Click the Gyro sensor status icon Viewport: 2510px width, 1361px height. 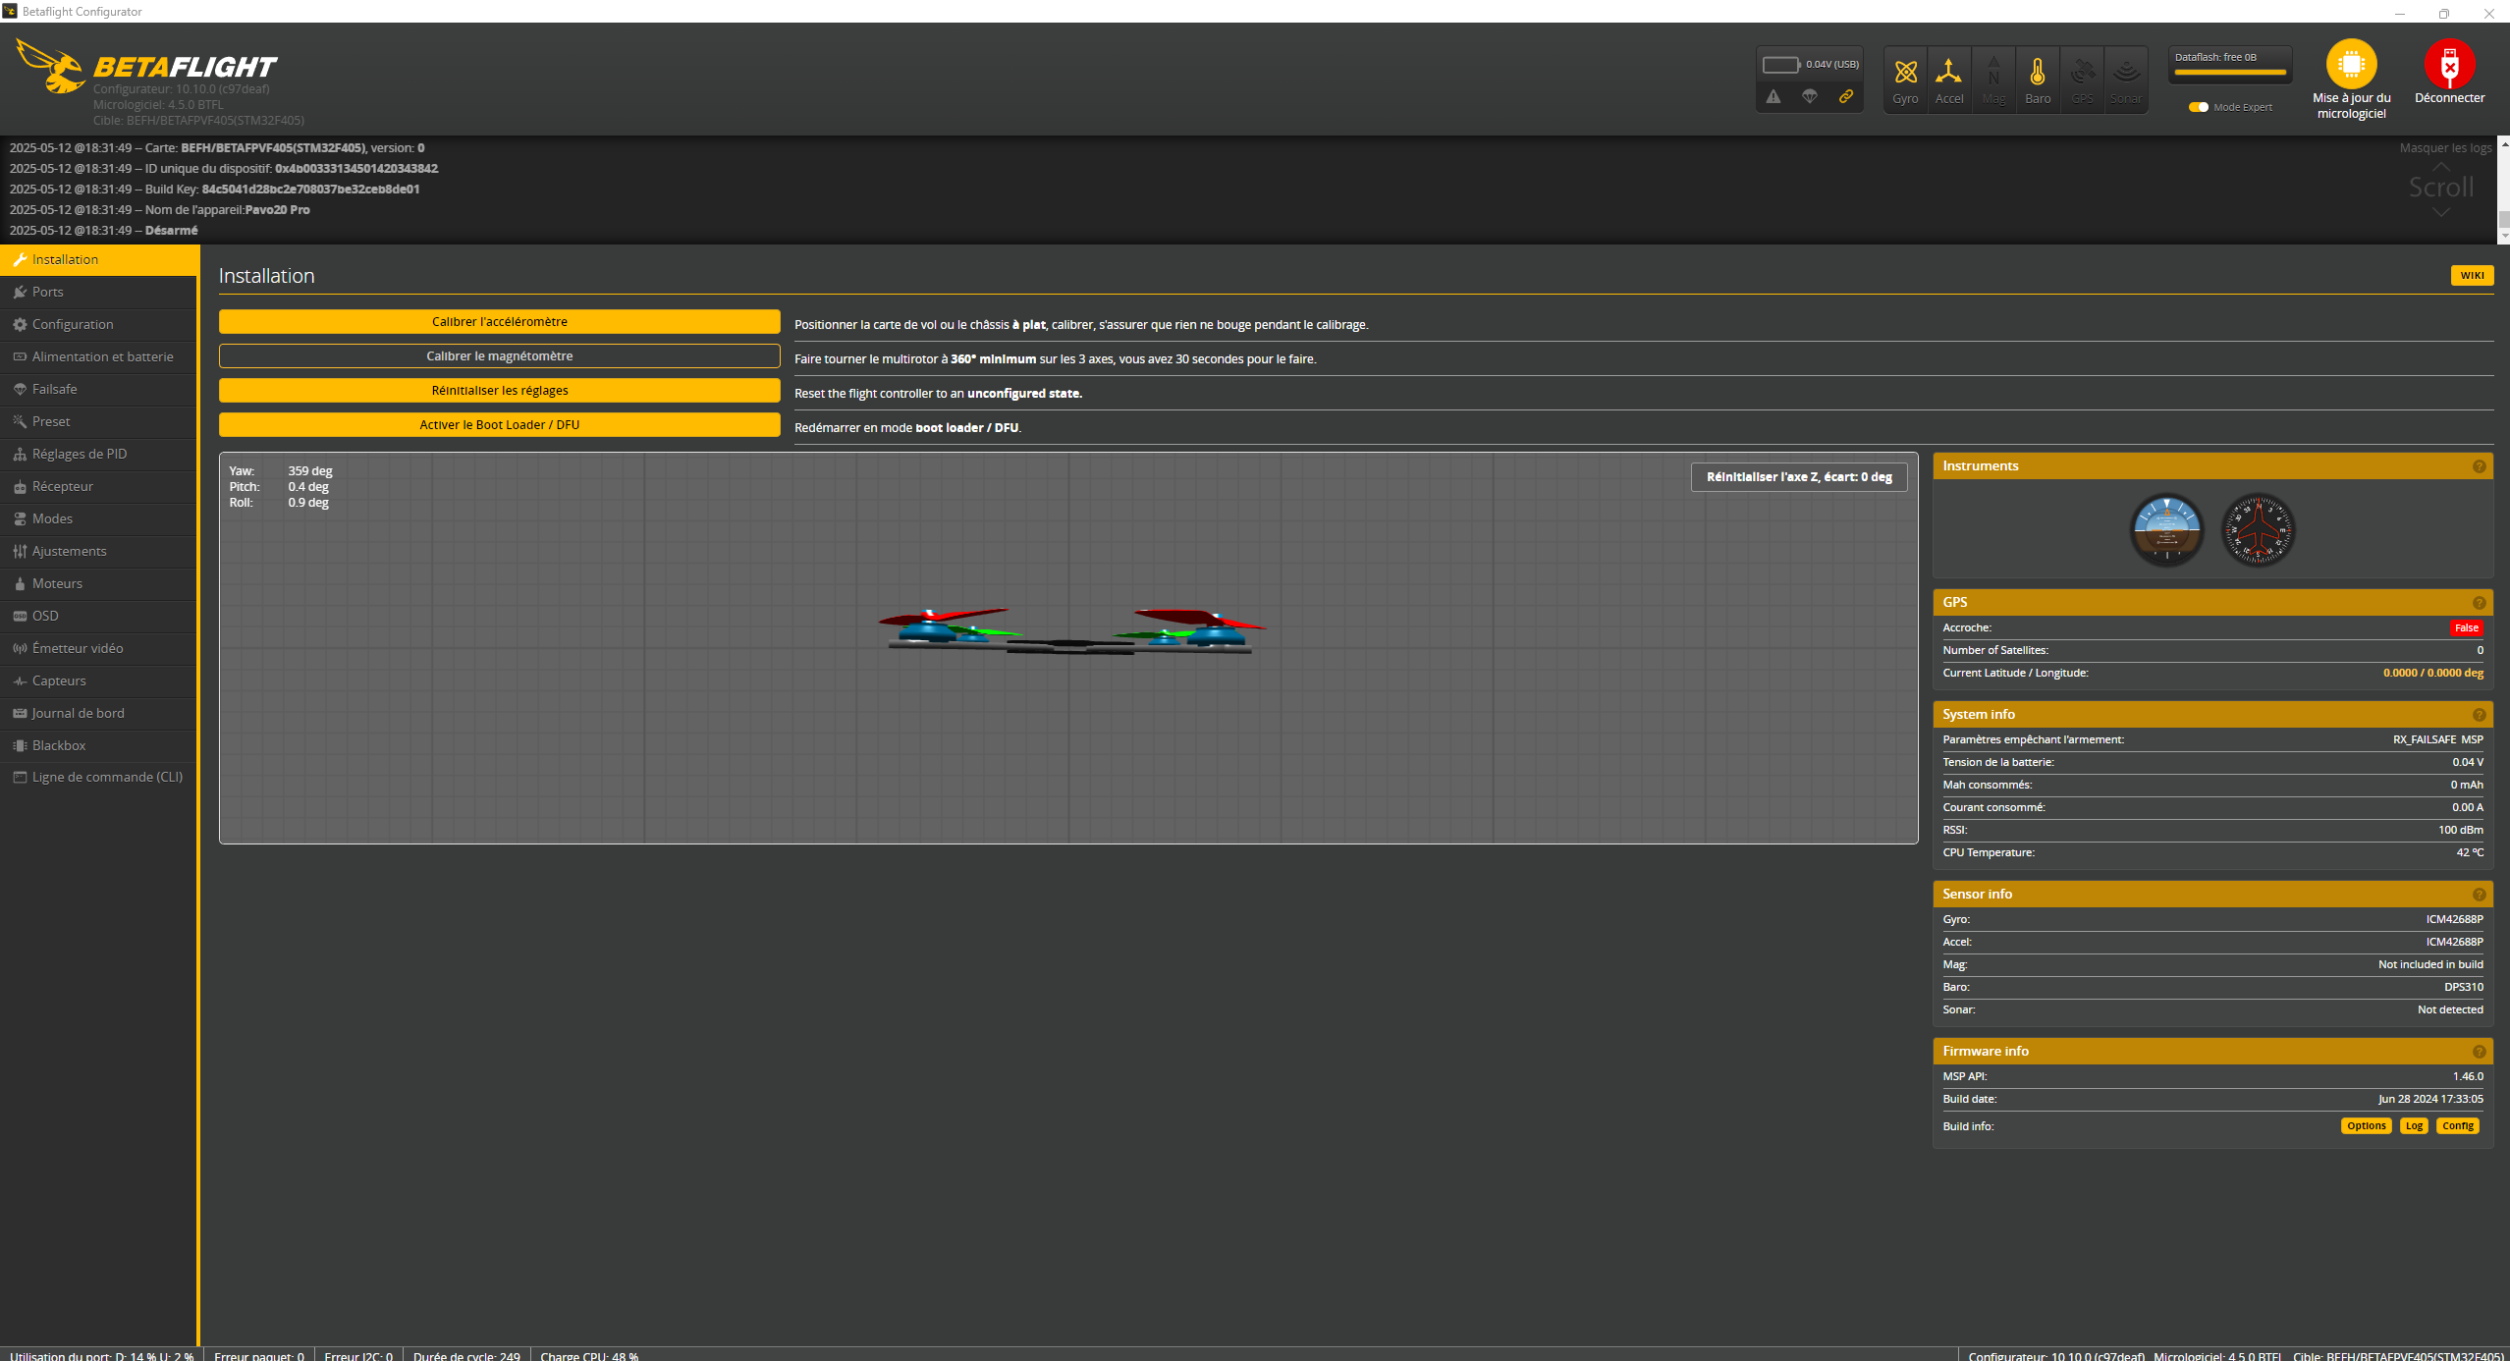1905,73
